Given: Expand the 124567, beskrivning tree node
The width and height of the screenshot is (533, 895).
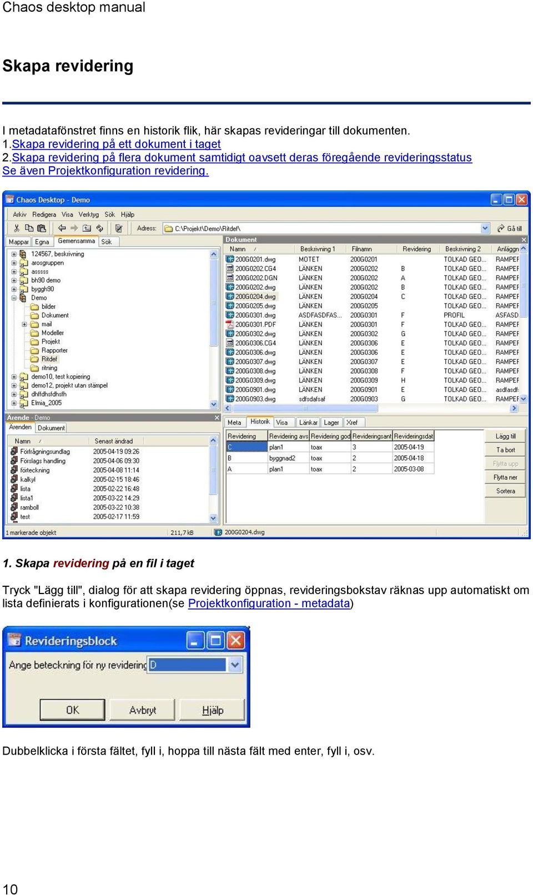Looking at the screenshot, I should coord(14,254).
